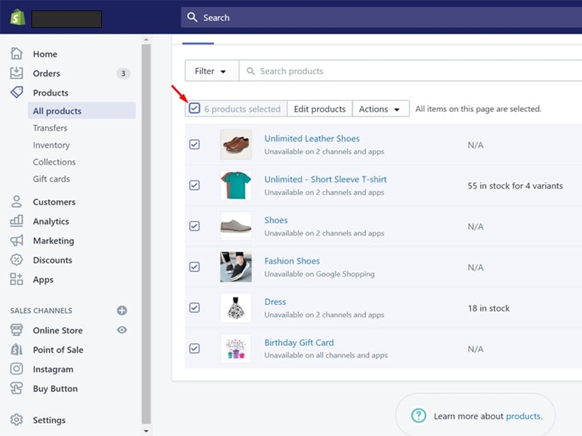
Task: Go to Orders in the sidebar
Action: pos(47,73)
